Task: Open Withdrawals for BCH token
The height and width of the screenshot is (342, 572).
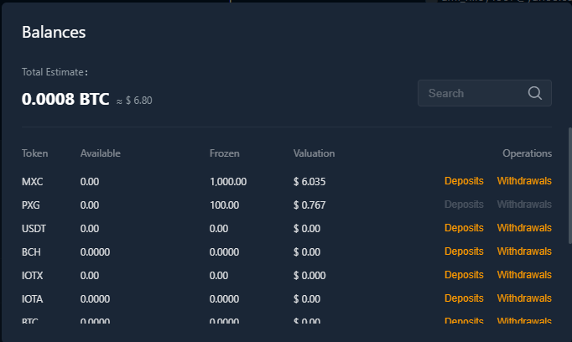Action: (x=524, y=251)
